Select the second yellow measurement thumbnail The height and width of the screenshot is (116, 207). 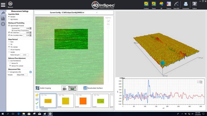(x=65, y=101)
